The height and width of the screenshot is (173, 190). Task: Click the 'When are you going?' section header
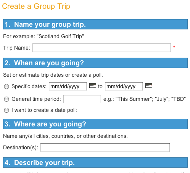pyautogui.click(x=95, y=63)
